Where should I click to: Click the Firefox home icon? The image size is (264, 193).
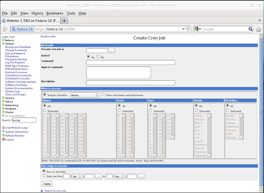coord(259,29)
